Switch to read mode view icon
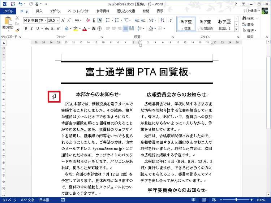 (x=193, y=200)
